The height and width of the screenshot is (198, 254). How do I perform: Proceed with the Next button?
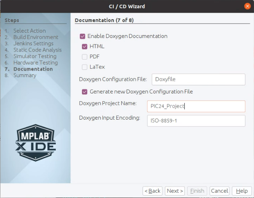pos(175,191)
